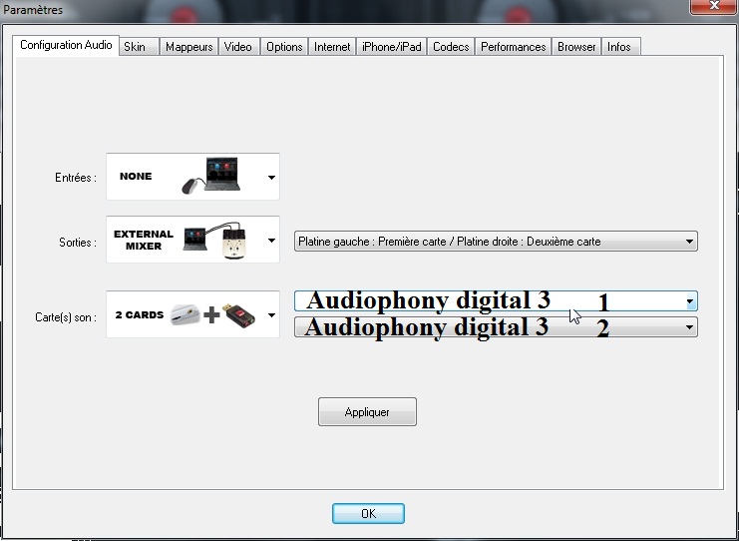Open the Browser tab

[x=576, y=47]
